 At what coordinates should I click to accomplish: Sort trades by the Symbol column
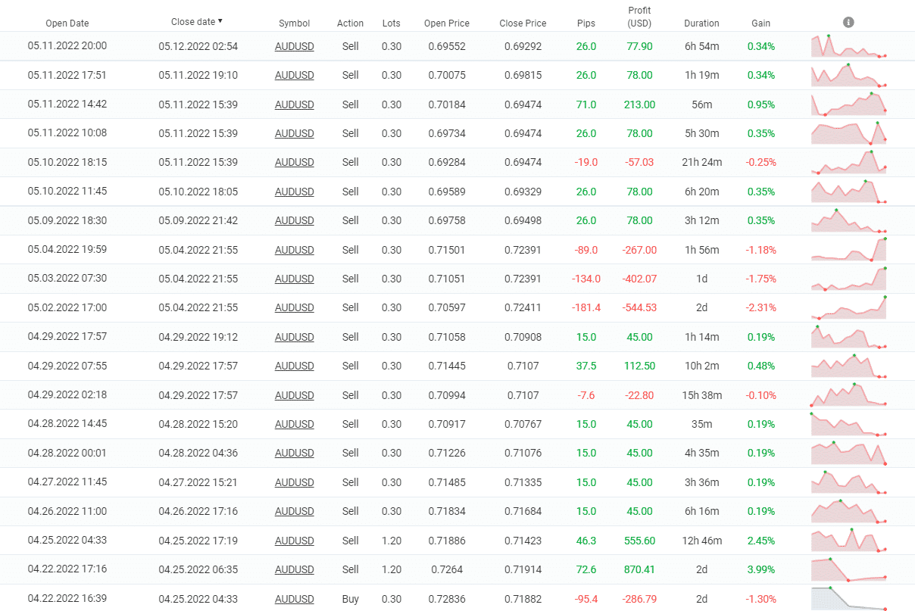coord(295,23)
